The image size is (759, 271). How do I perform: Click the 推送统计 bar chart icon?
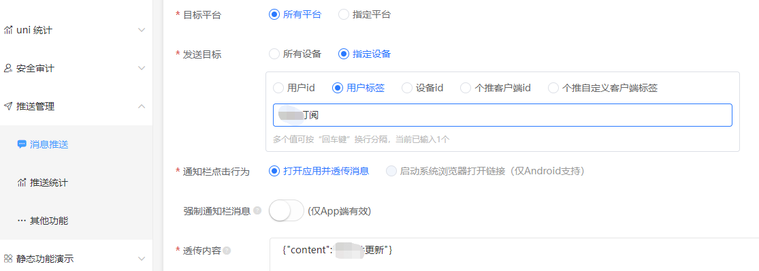21,182
